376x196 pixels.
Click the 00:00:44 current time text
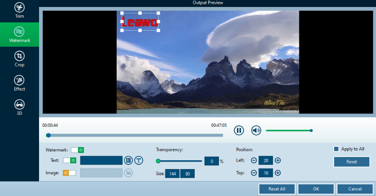point(50,125)
